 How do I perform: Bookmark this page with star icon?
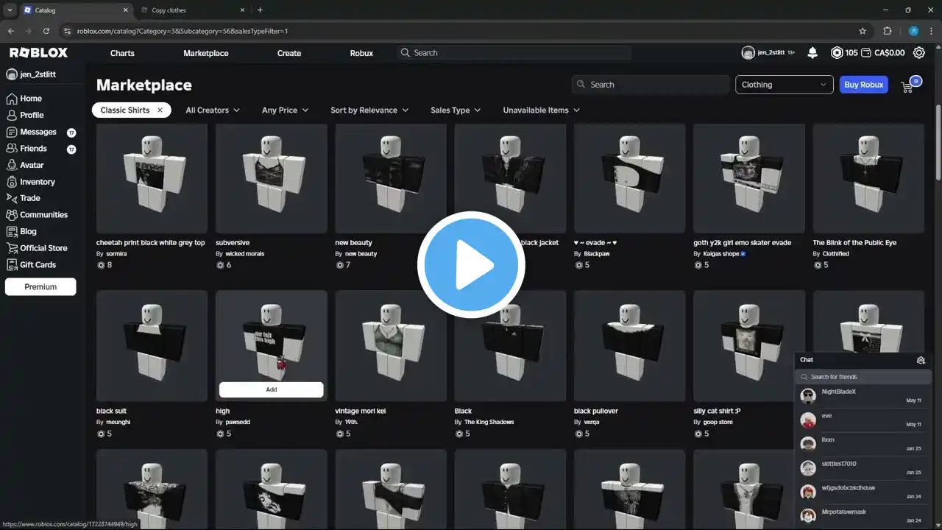coord(863,31)
